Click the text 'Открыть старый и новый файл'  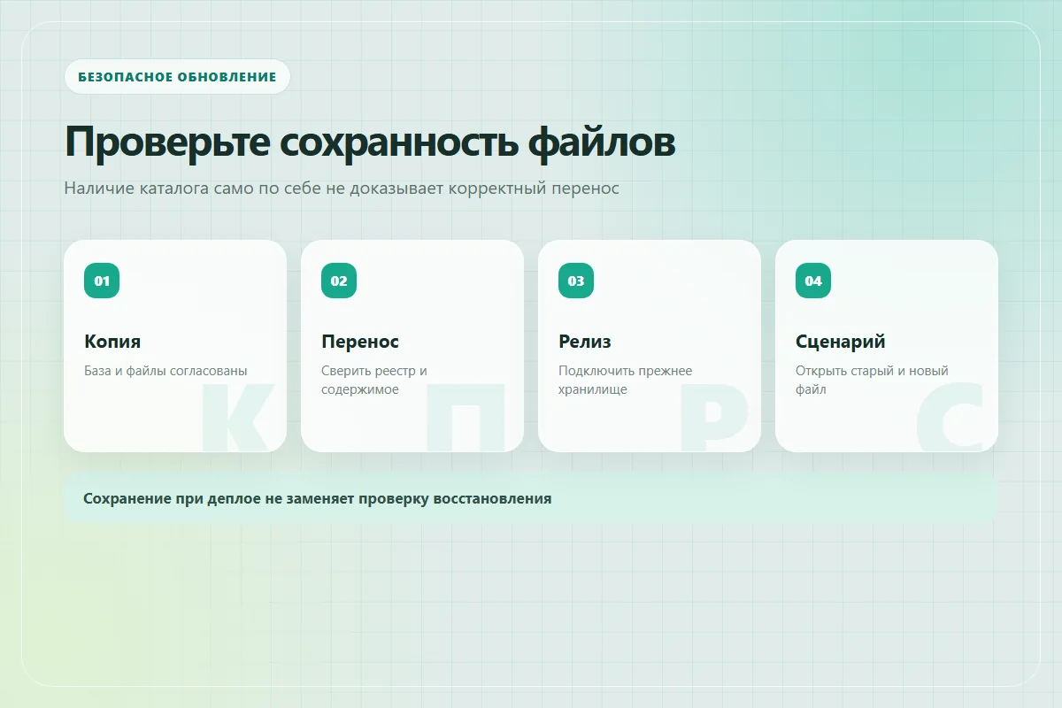tap(872, 380)
